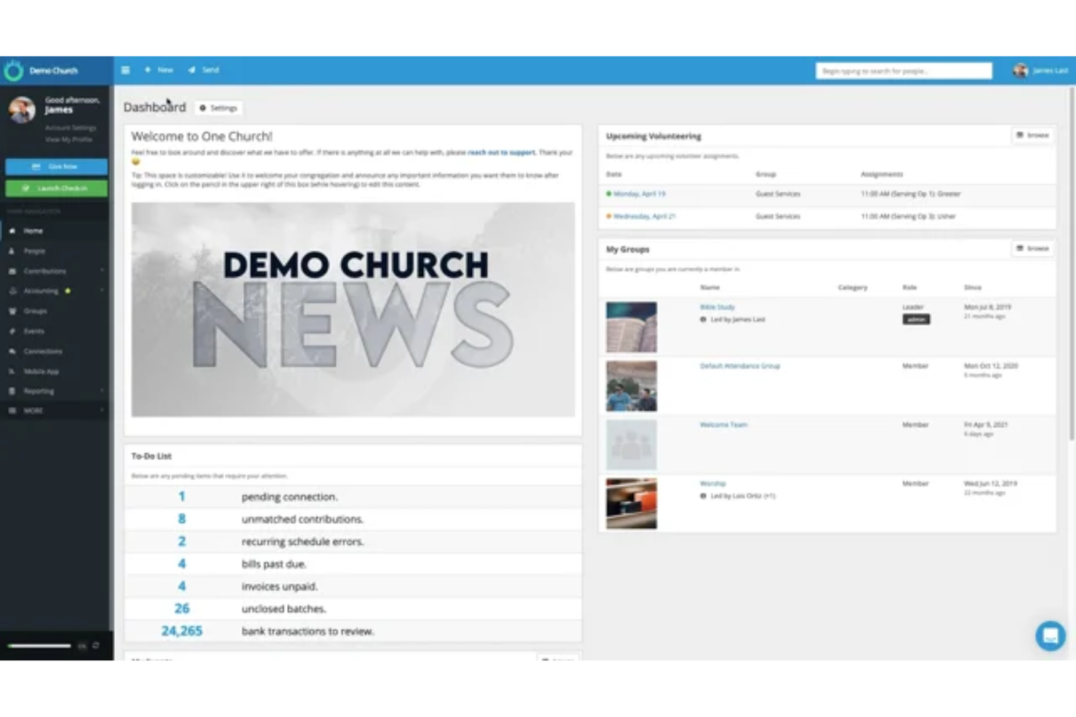Open the Default Attendance Group link
The image size is (1076, 717).
click(x=740, y=366)
